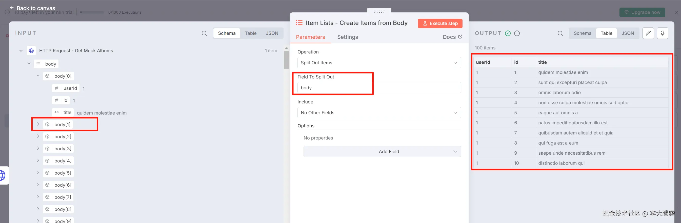Expand body[7] tree item
681x223 pixels.
click(x=38, y=197)
